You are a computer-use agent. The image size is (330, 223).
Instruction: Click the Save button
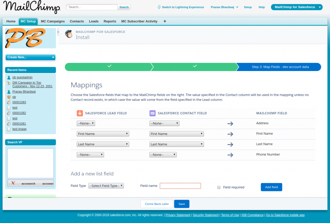[x=182, y=204]
